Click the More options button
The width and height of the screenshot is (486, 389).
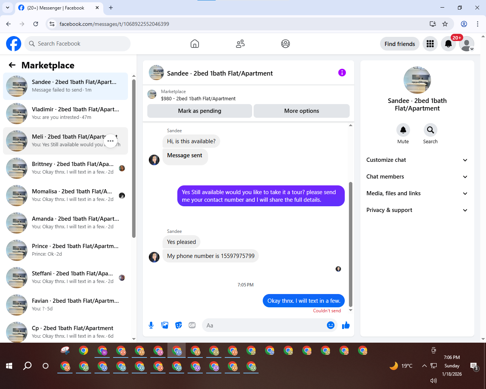point(301,111)
